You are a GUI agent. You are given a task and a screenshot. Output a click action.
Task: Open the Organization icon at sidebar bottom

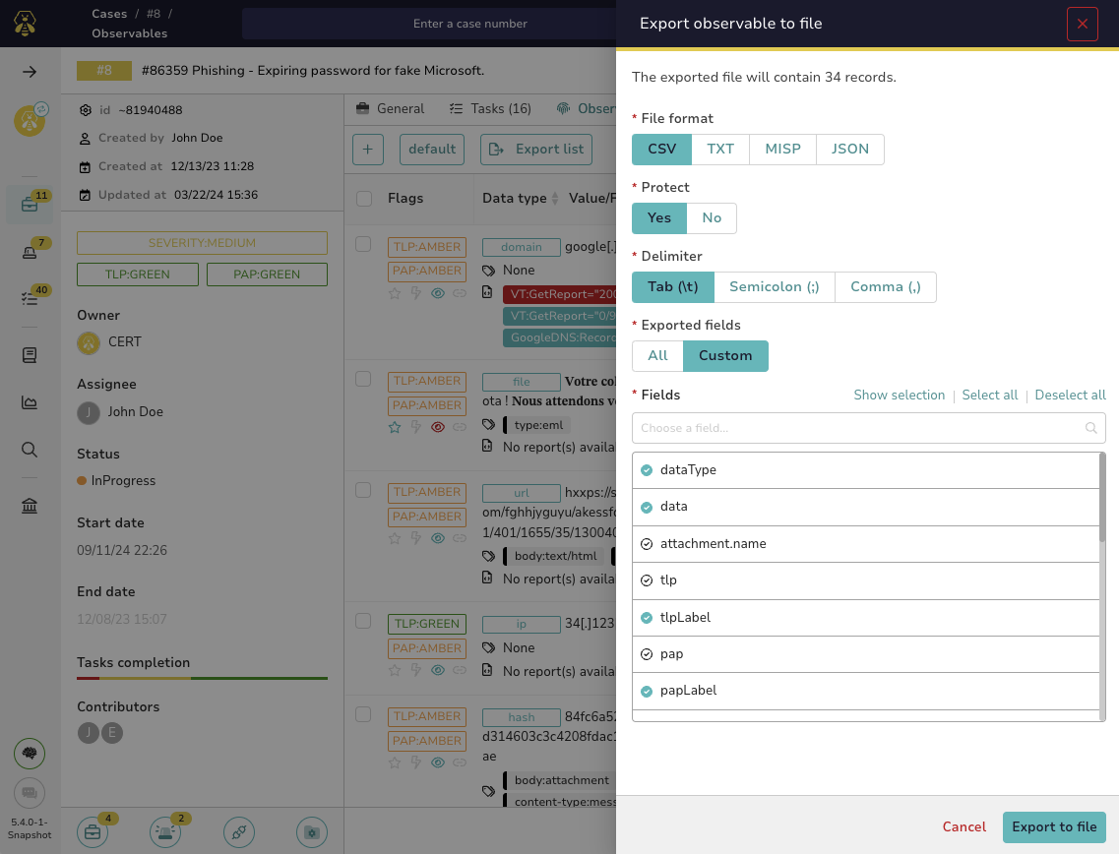coord(30,505)
